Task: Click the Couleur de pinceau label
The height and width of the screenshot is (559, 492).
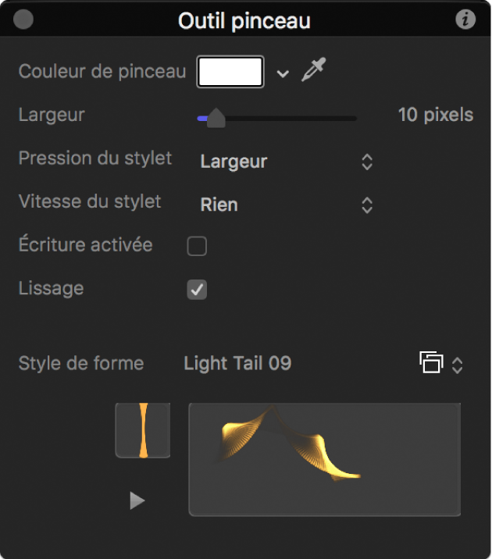Action: (102, 72)
